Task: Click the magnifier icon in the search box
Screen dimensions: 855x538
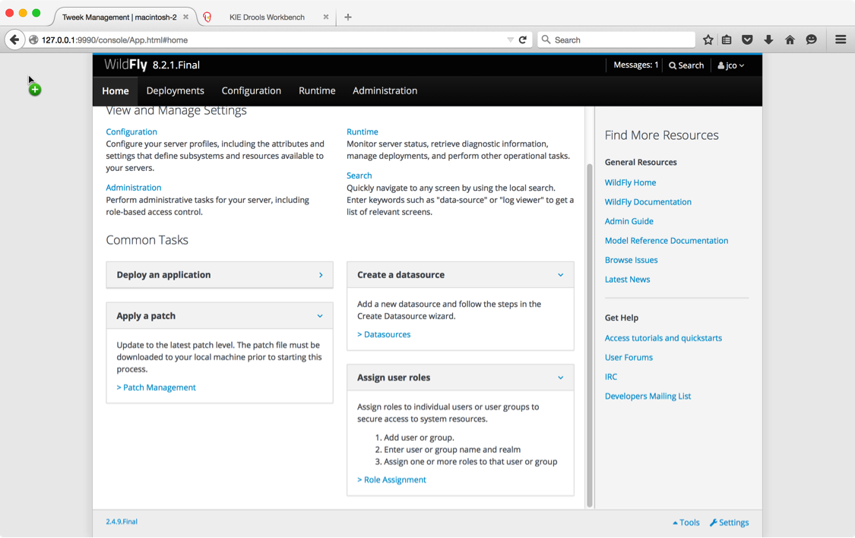Action: pos(545,40)
